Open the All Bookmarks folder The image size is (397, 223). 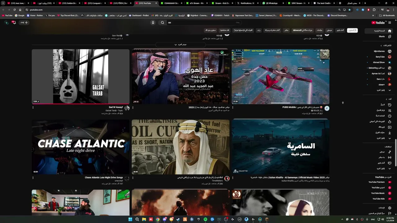tap(387, 15)
